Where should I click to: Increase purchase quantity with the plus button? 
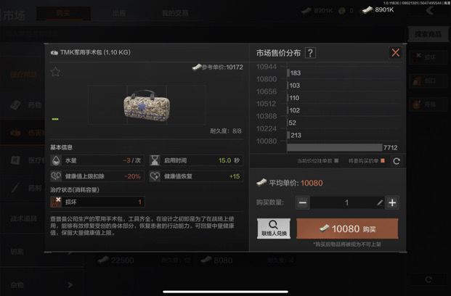[392, 203]
